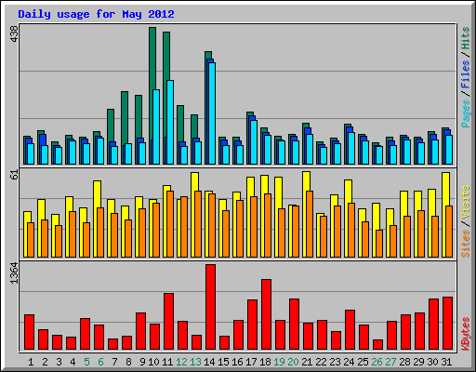Click the 'Hits' legend label

click(x=466, y=38)
